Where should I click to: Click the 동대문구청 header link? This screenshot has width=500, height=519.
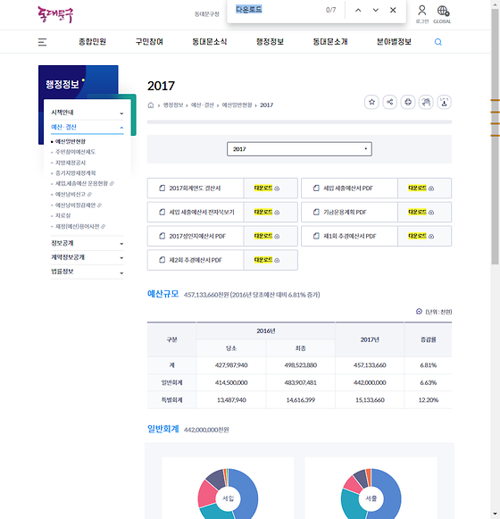(x=207, y=14)
